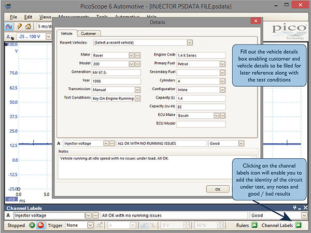Select the Vehicle tab

(x=66, y=33)
